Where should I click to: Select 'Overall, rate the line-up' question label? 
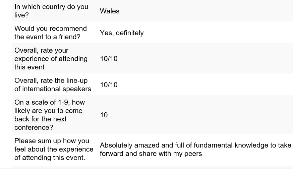pos(53,85)
